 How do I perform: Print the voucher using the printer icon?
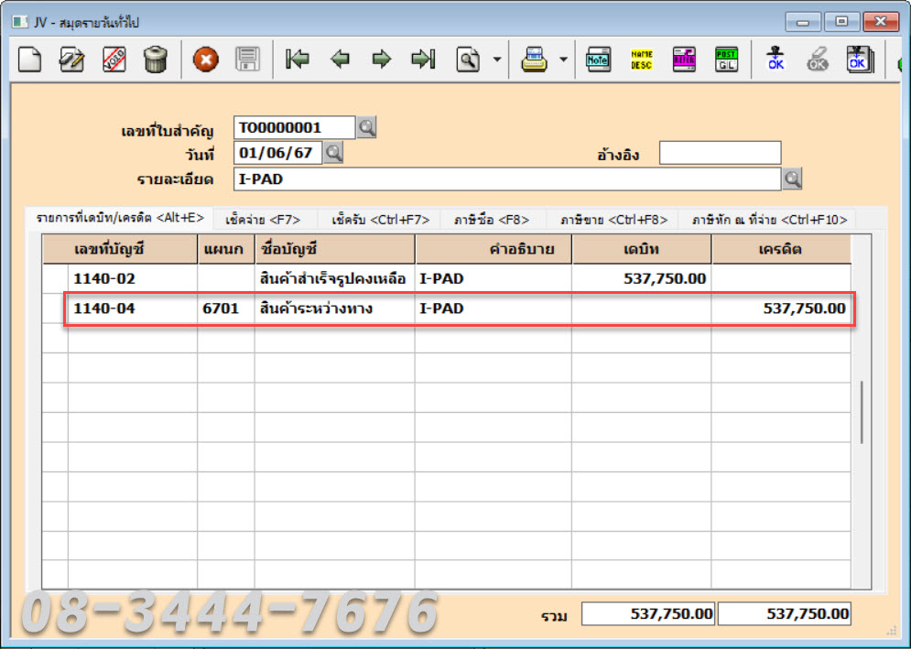534,59
